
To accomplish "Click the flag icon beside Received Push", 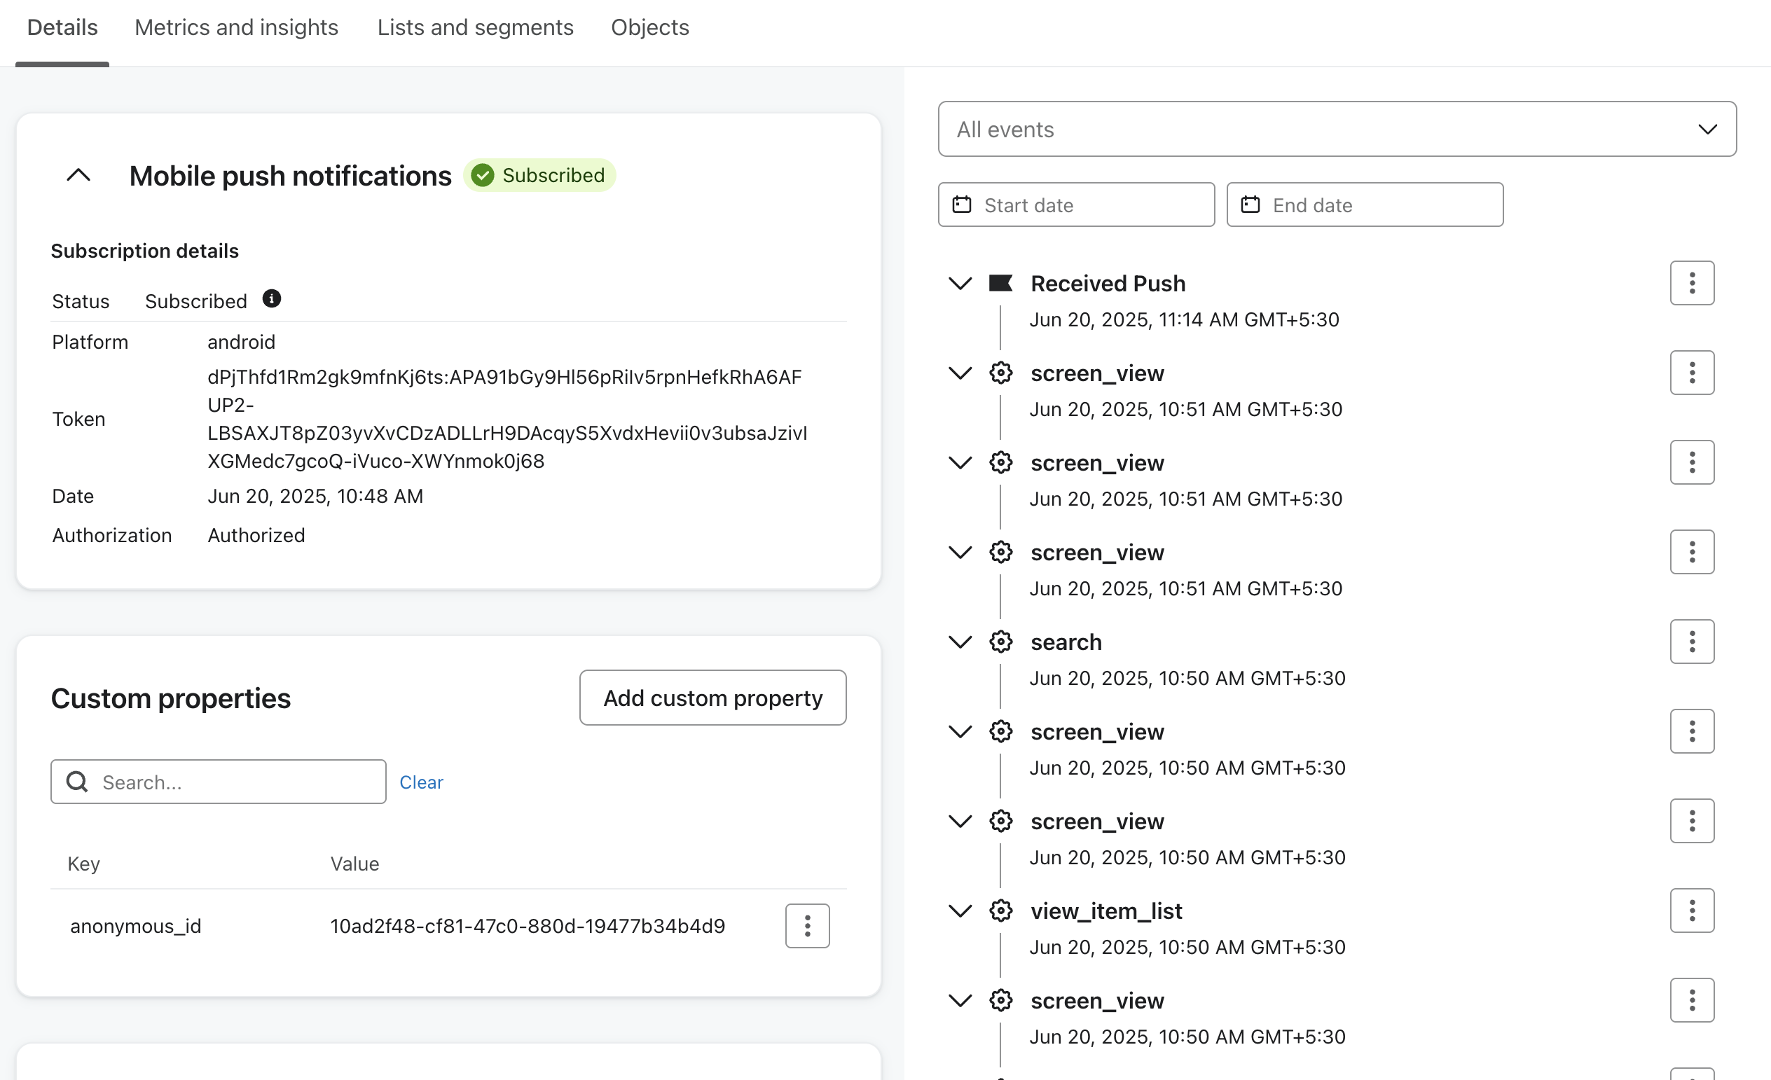I will pyautogui.click(x=1000, y=283).
